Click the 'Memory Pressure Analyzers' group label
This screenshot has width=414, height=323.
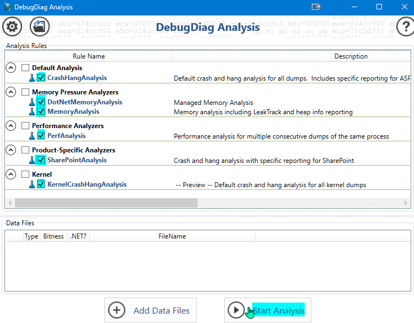pos(75,92)
